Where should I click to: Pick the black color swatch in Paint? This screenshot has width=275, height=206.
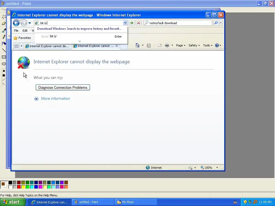pos(10,183)
